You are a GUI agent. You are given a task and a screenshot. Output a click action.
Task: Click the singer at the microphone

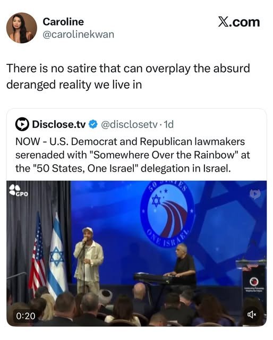point(89,261)
